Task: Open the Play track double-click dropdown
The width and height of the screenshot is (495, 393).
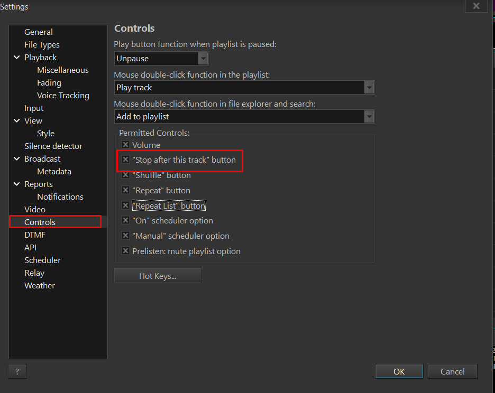Action: (x=369, y=88)
